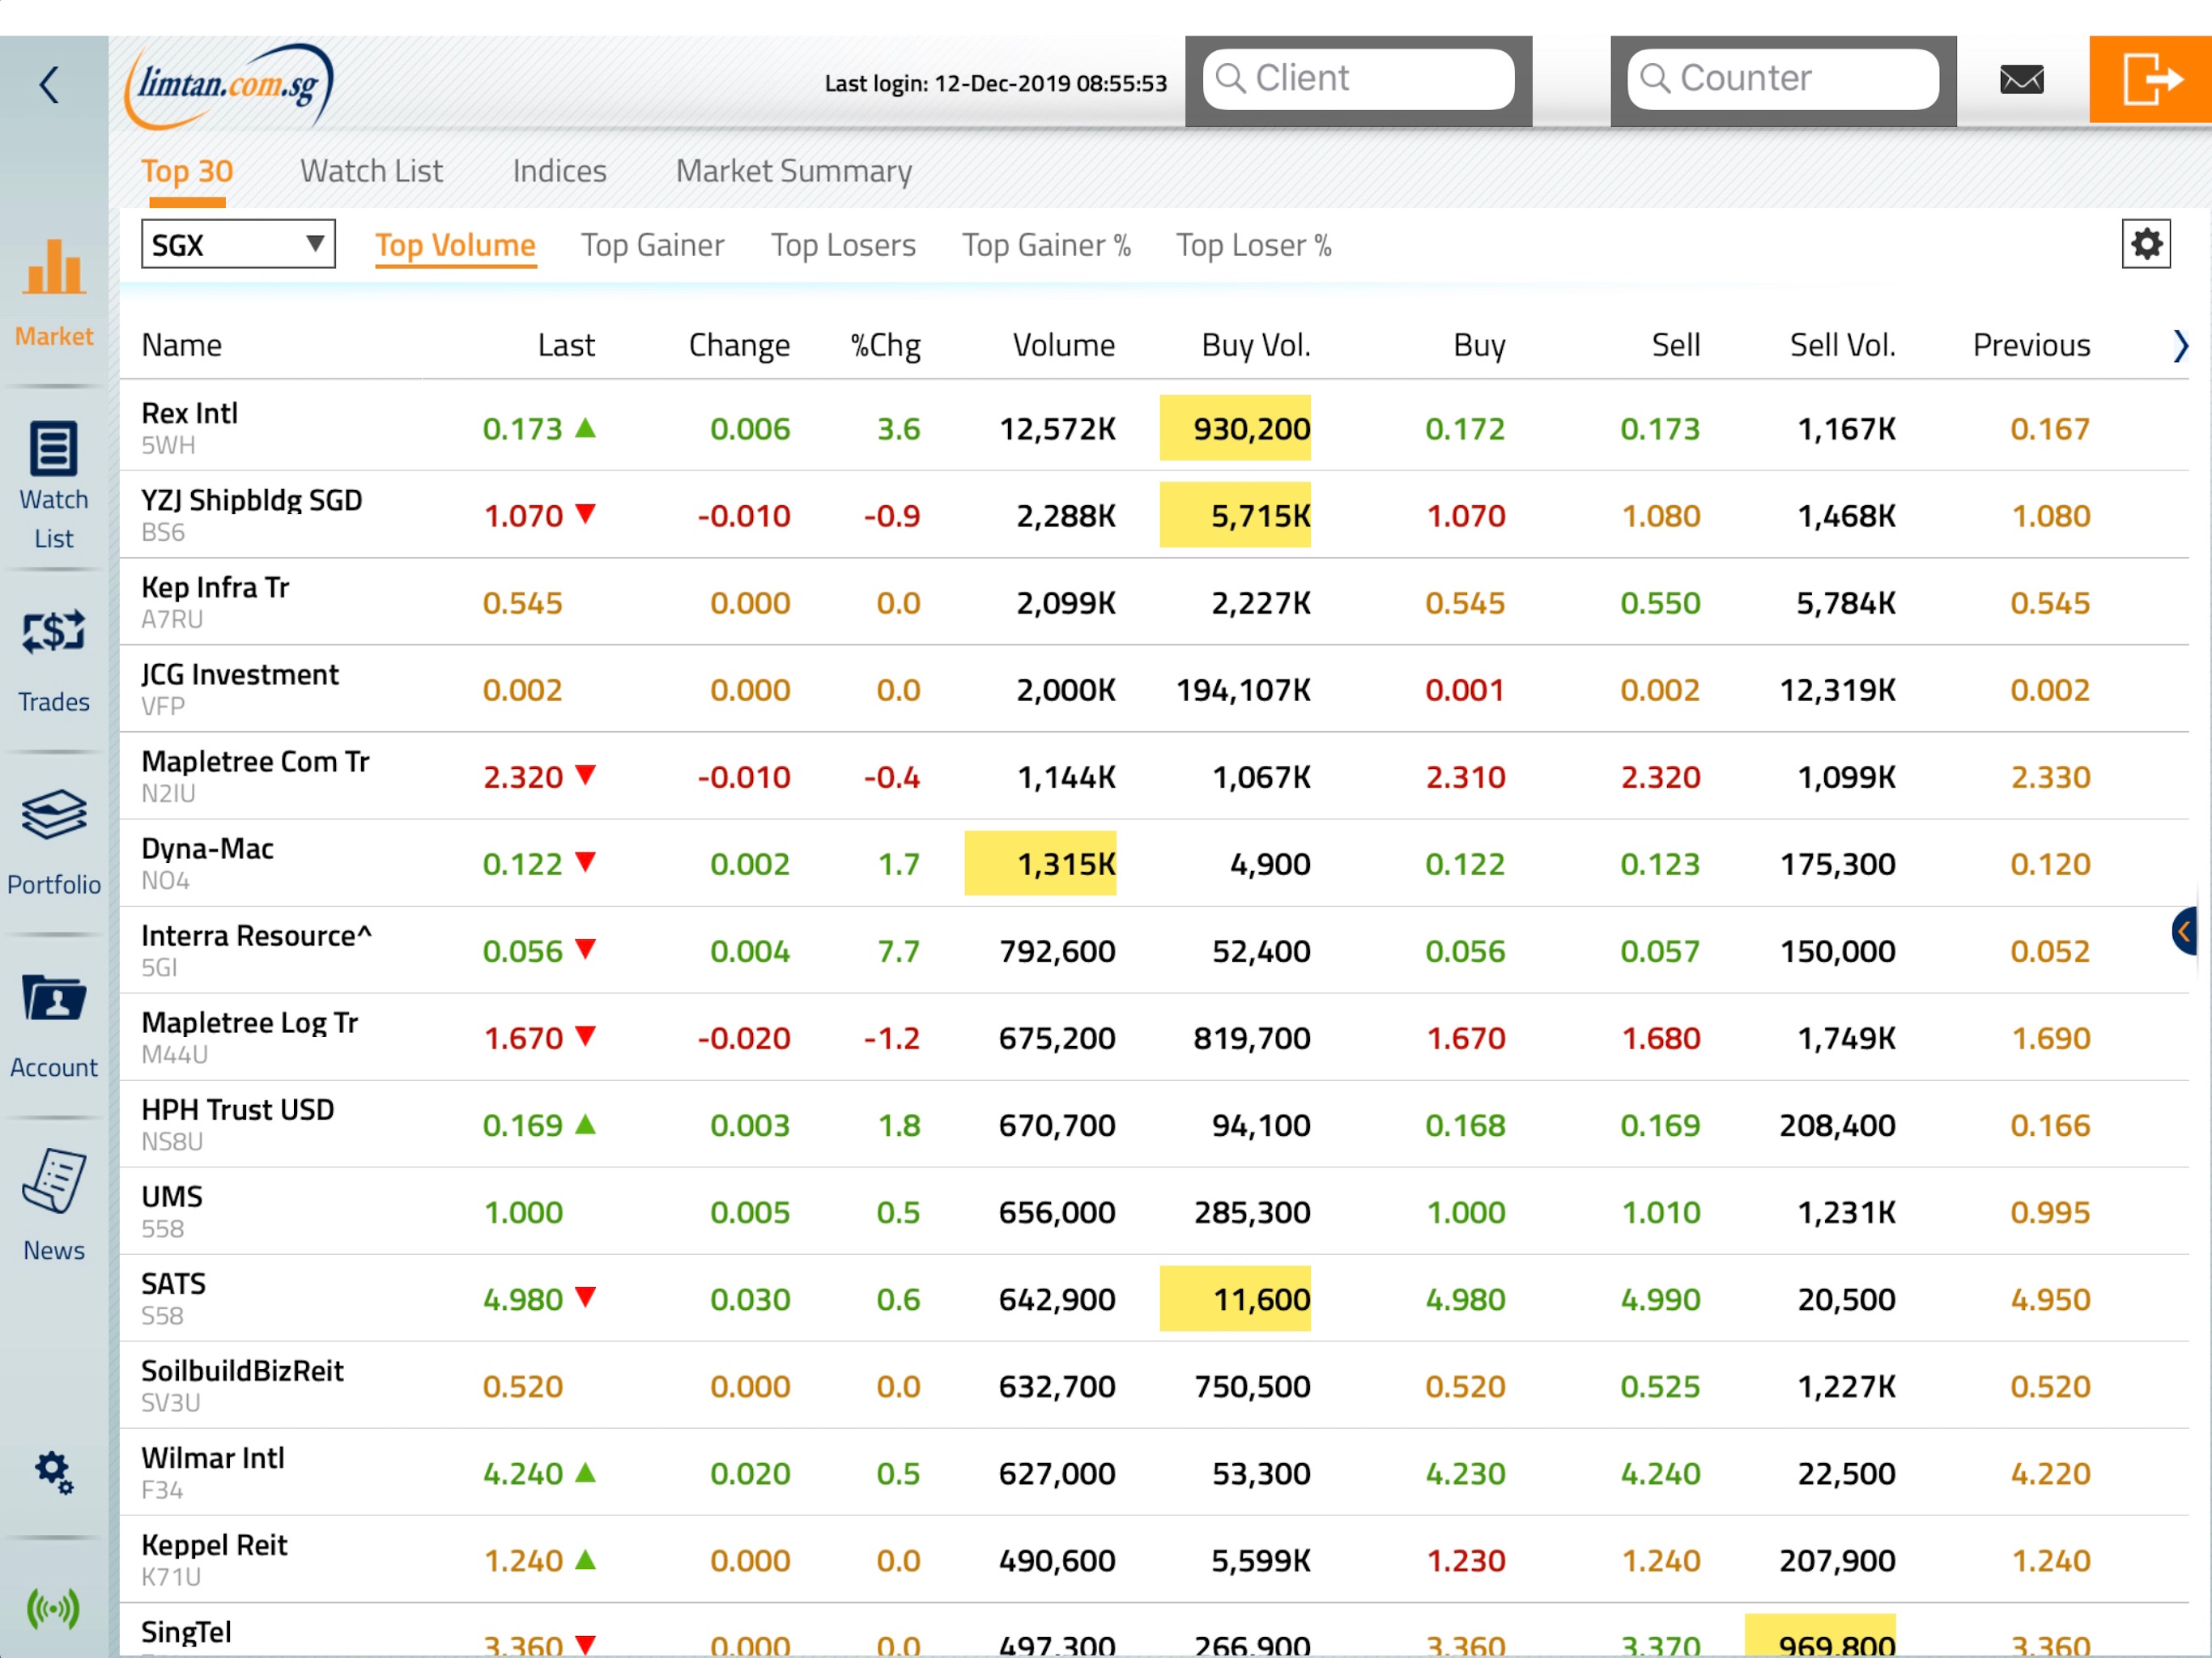Switch to the Indices tab
Image resolution: width=2212 pixels, height=1658 pixels.
559,171
